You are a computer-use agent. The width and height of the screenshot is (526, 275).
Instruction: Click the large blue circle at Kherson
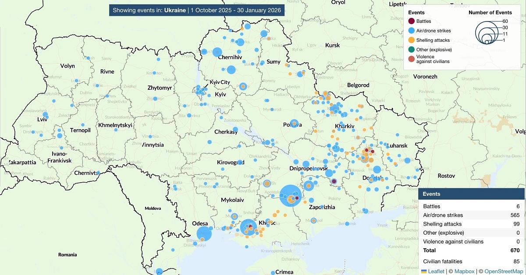coord(248,228)
